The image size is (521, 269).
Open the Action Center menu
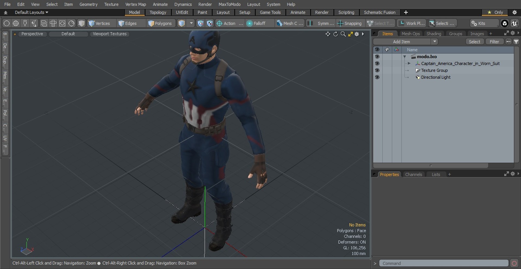coord(229,23)
